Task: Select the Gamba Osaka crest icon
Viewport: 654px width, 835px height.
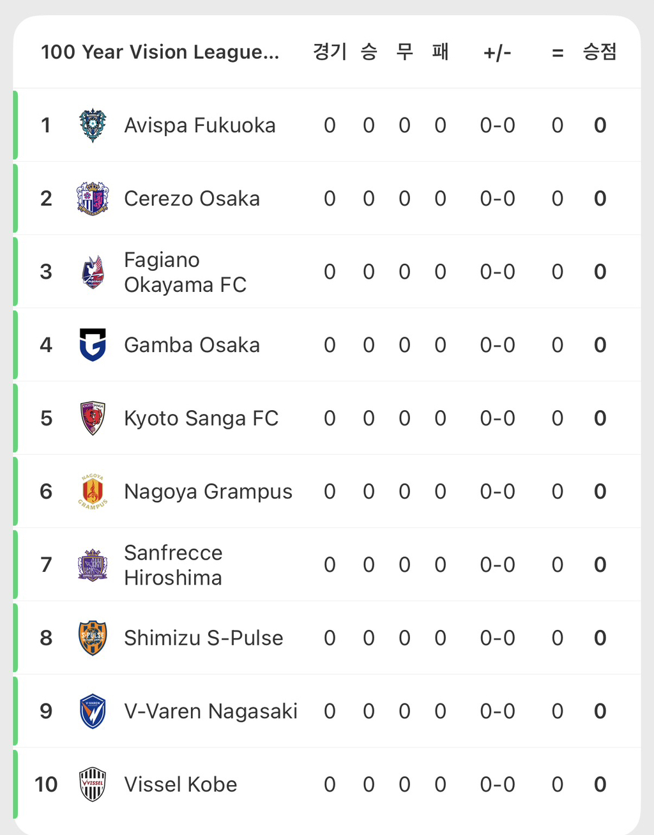Action: tap(93, 345)
